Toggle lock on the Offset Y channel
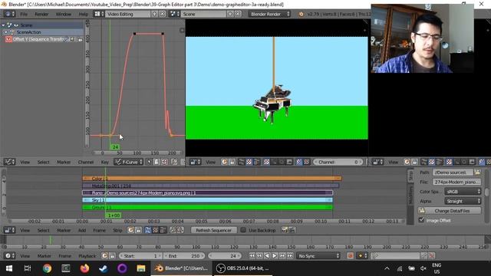The width and height of the screenshot is (491, 276). pos(80,39)
